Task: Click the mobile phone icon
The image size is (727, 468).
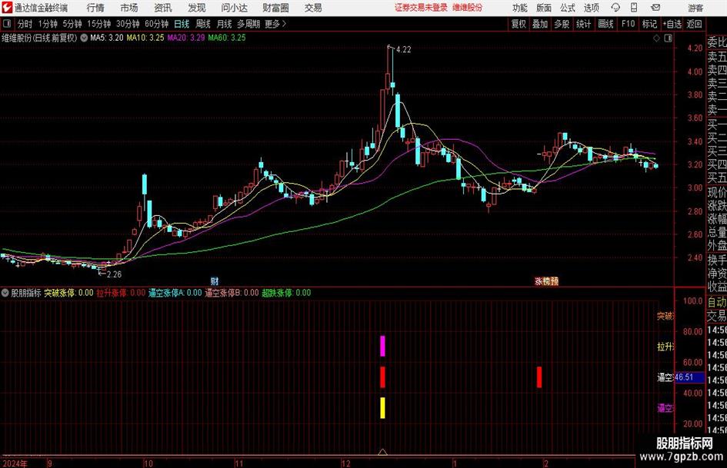Action: point(634,8)
